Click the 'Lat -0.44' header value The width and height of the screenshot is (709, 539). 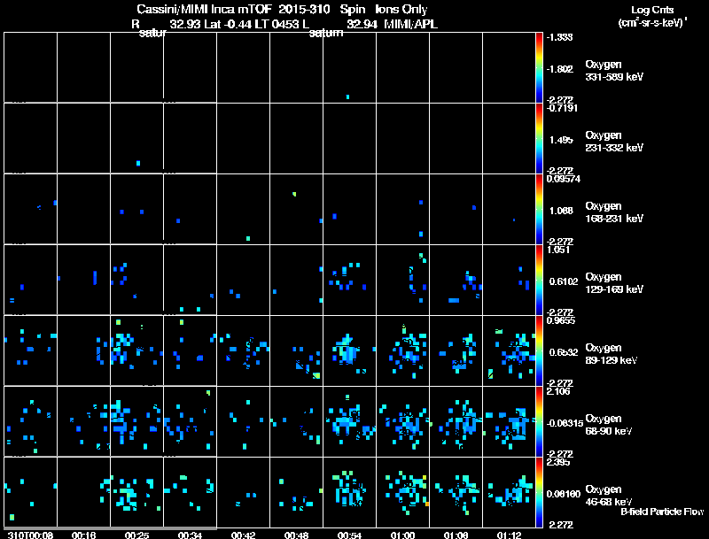pos(229,24)
